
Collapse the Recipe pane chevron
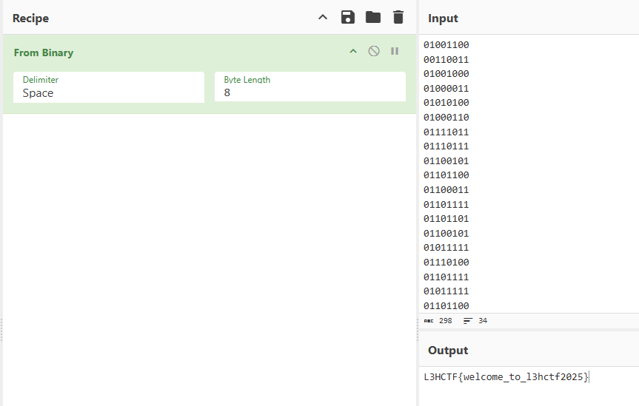coord(323,18)
